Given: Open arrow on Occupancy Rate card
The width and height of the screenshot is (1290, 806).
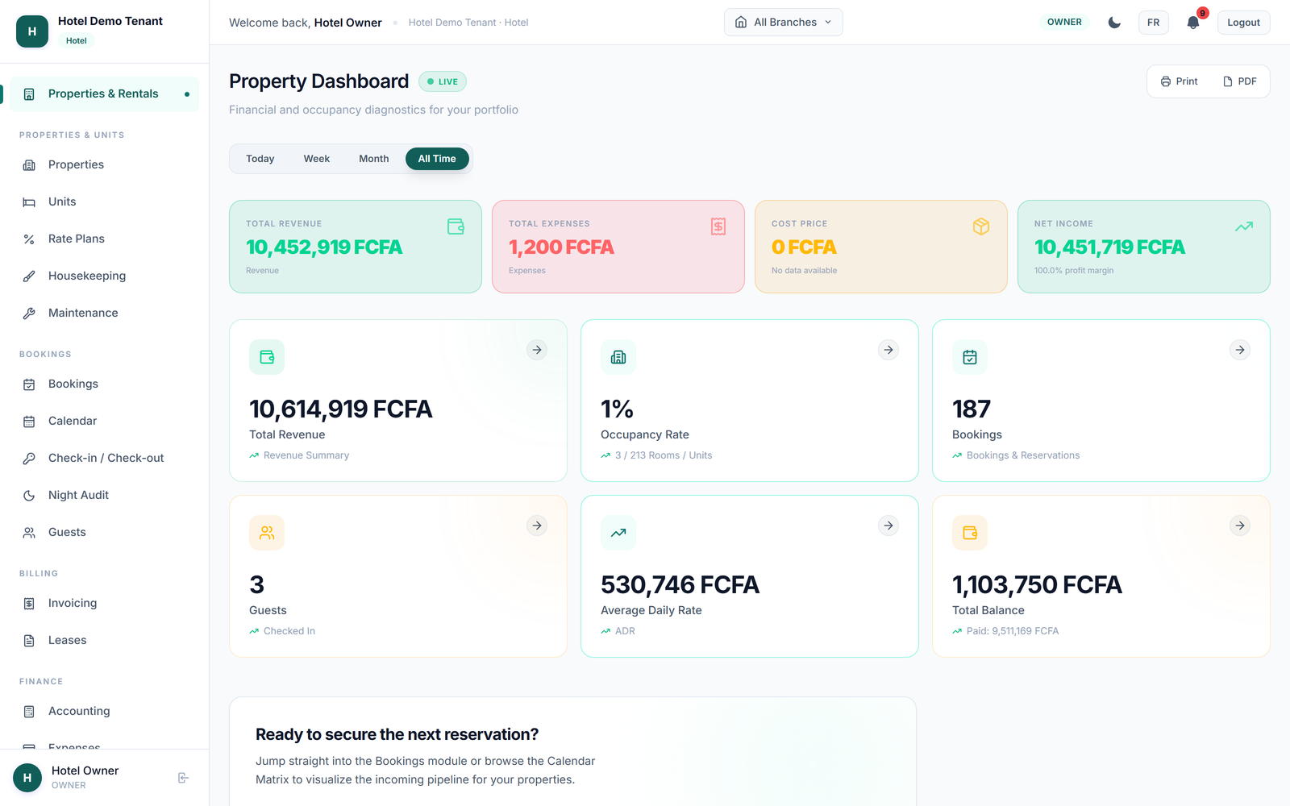Looking at the screenshot, I should click(888, 350).
